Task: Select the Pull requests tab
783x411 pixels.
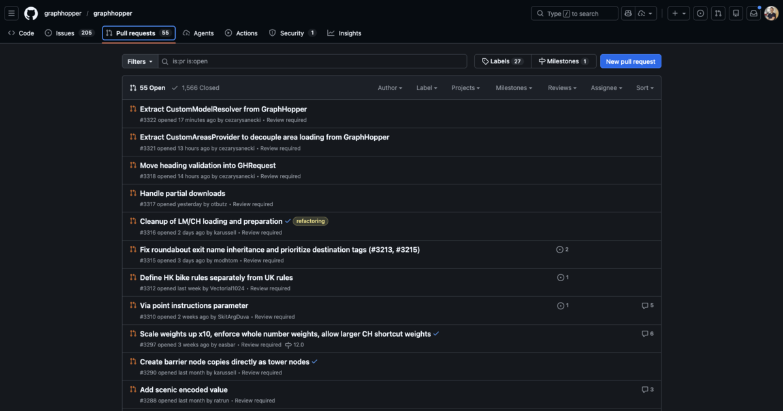Action: pos(139,33)
